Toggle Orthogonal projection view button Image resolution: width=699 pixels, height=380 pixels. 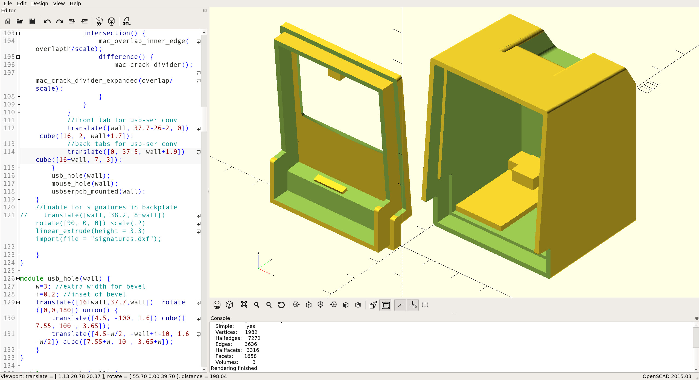click(x=386, y=305)
